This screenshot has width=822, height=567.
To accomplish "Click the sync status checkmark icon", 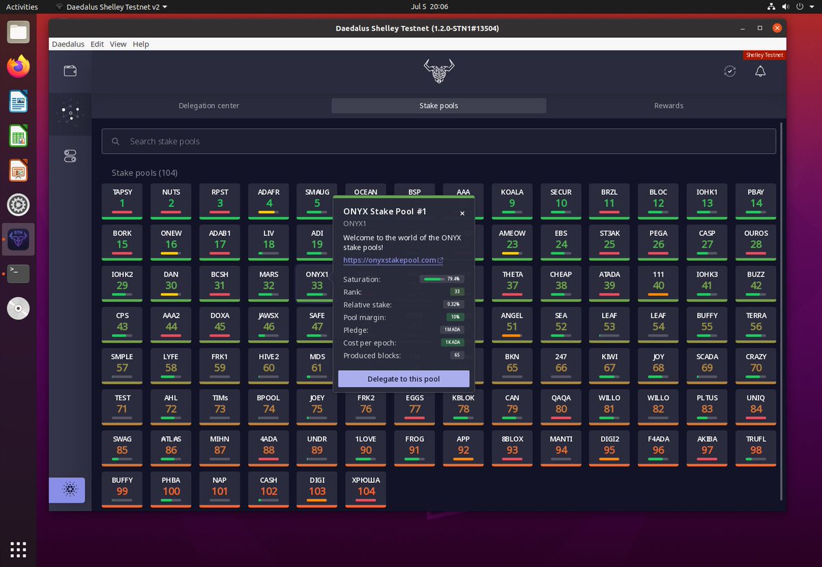I will pos(730,70).
